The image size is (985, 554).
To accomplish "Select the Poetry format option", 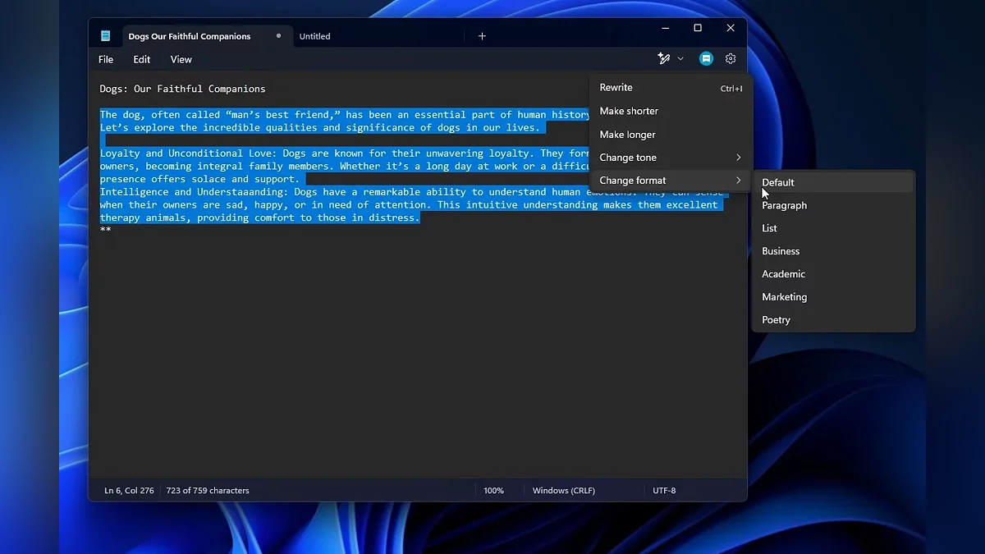I will tap(776, 320).
